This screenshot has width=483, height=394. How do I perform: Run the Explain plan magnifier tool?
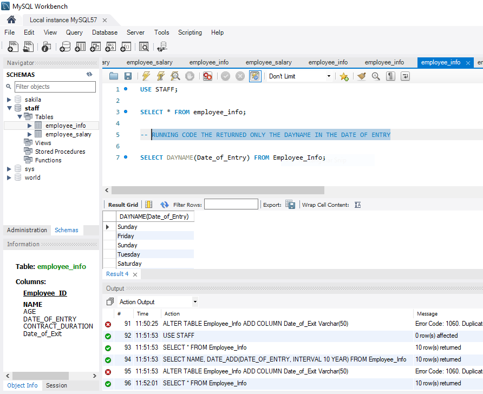pyautogui.click(x=174, y=76)
